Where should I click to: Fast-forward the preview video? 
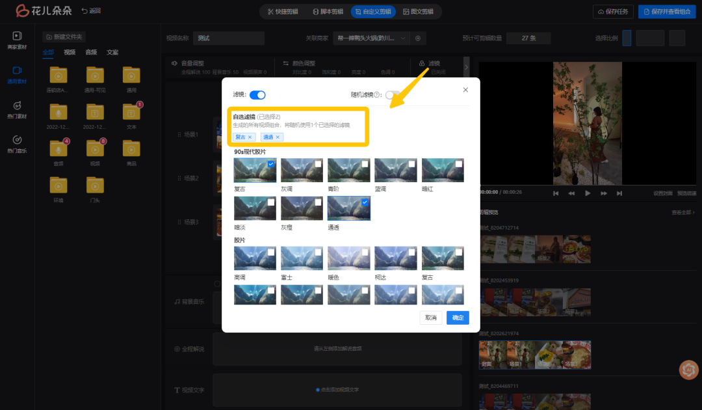(x=603, y=193)
